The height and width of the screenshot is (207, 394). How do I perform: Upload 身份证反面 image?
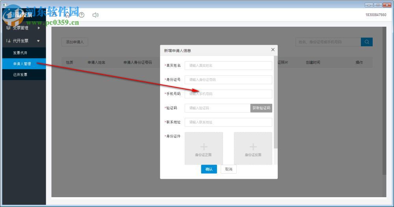(253, 148)
